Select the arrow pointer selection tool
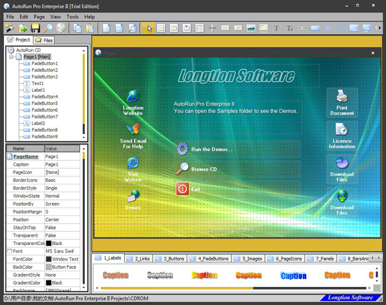Screen dimensions: 386x305 click(149, 28)
